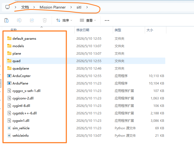Click the 21 KB size cell

(x=160, y=136)
